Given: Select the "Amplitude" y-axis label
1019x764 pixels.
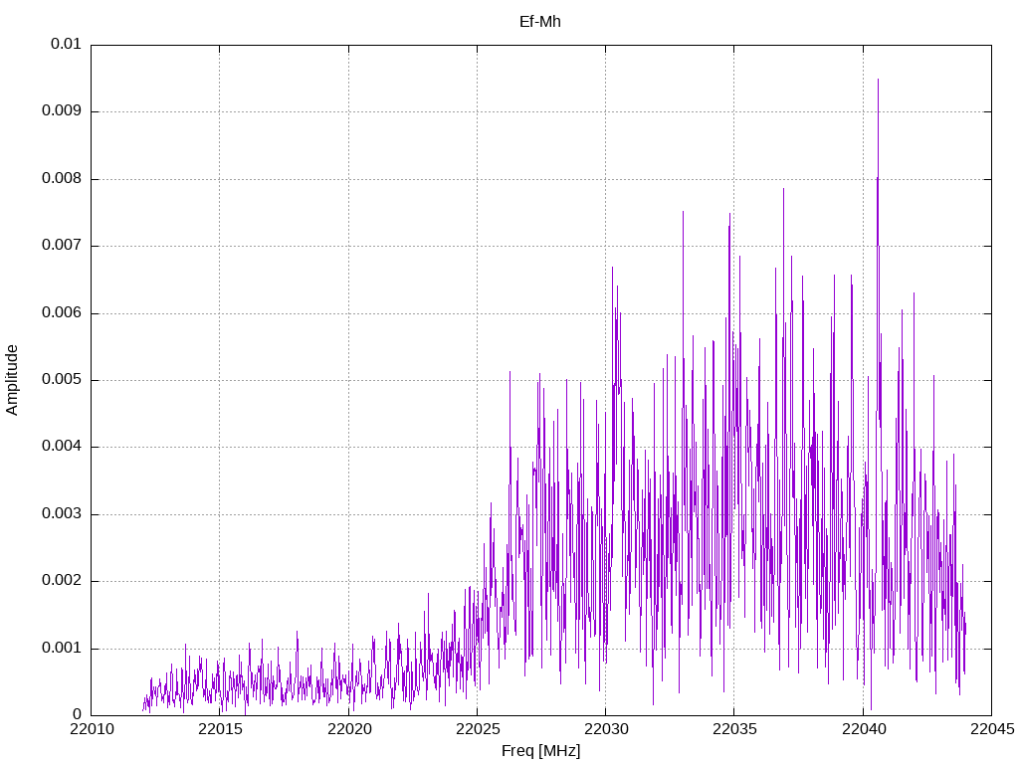Looking at the screenshot, I should coord(12,380).
